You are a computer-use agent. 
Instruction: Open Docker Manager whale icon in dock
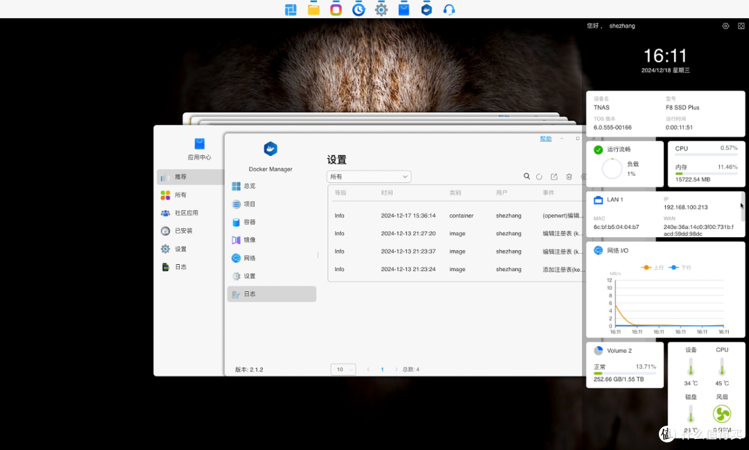427,9
